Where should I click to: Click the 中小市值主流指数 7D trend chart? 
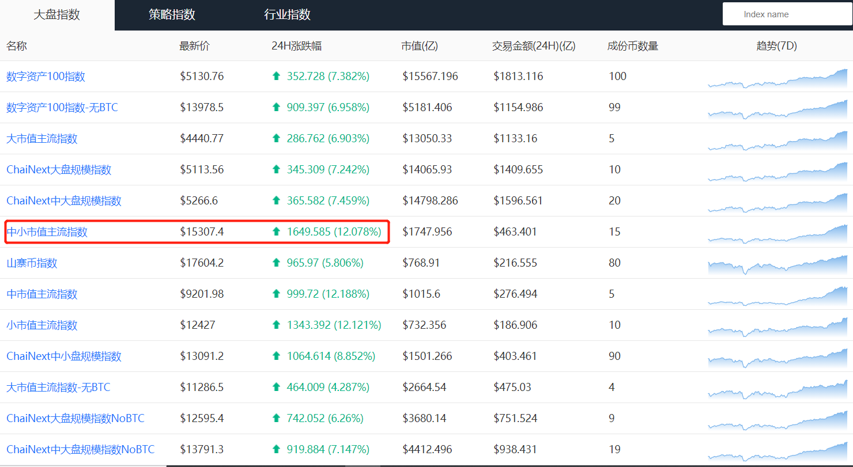coord(777,234)
